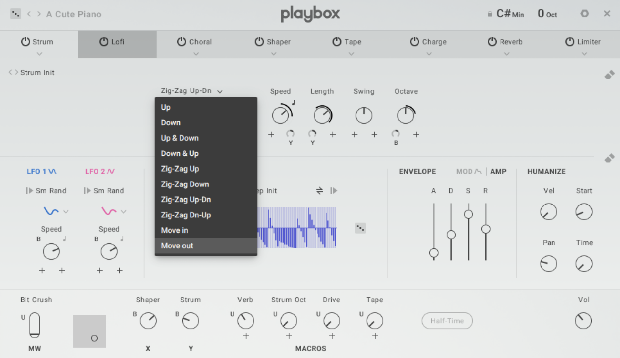
Task: Click the dice icon right of Strum Init row
Action: tap(610, 75)
